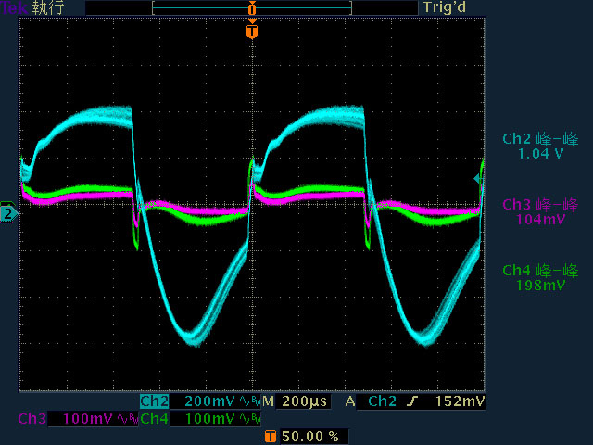Click the trigger marker on record bar
This screenshot has height=445, width=593.
point(252,7)
